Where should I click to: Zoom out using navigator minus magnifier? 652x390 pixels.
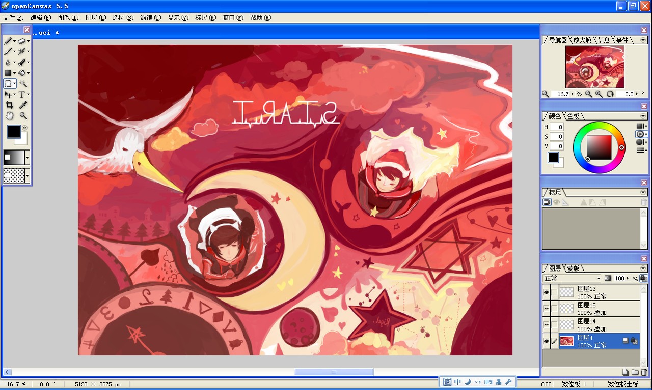[x=589, y=94]
